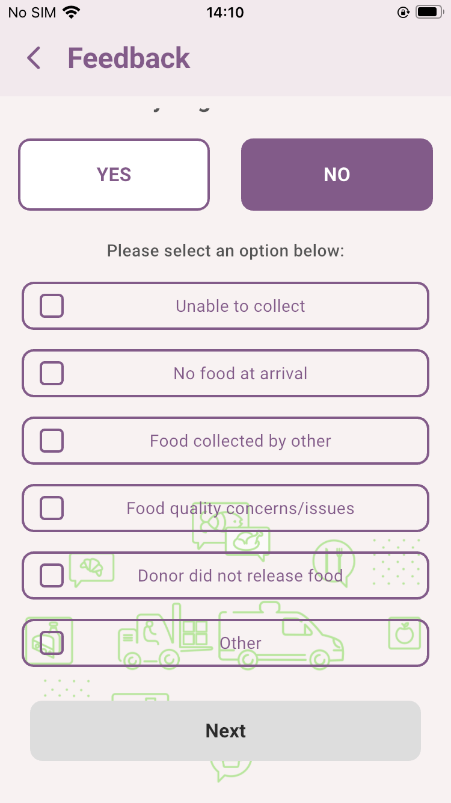Click the apple box icon
This screenshot has height=803, width=451.
point(405,633)
